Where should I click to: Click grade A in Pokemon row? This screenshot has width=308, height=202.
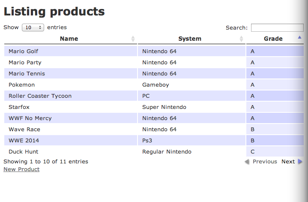point(252,85)
